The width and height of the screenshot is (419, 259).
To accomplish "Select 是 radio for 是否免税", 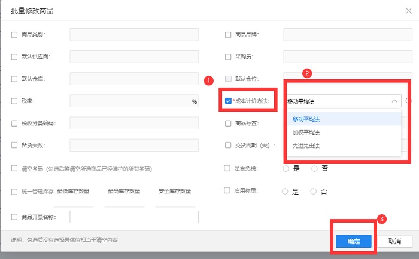I will click(286, 169).
